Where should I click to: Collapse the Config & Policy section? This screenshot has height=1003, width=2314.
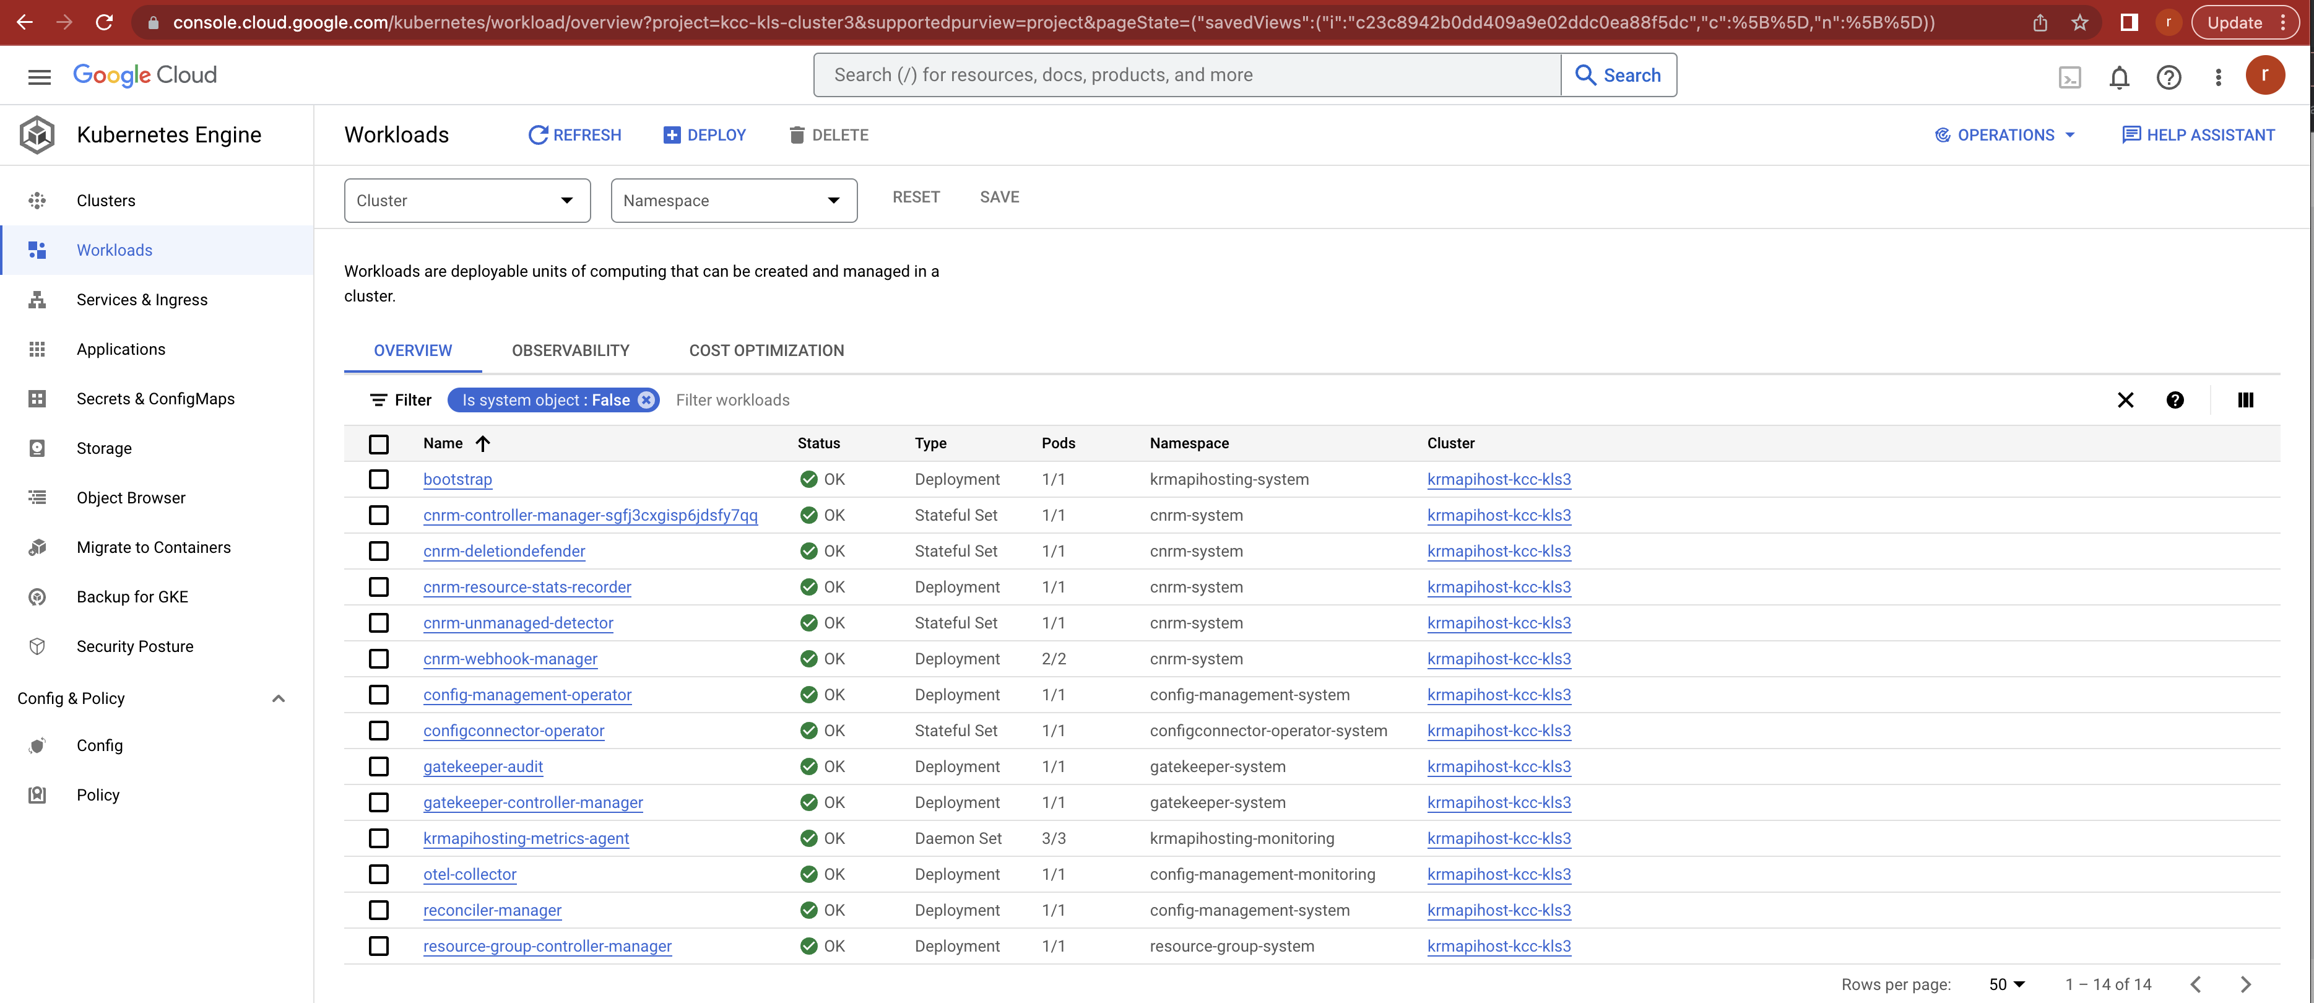(x=279, y=698)
